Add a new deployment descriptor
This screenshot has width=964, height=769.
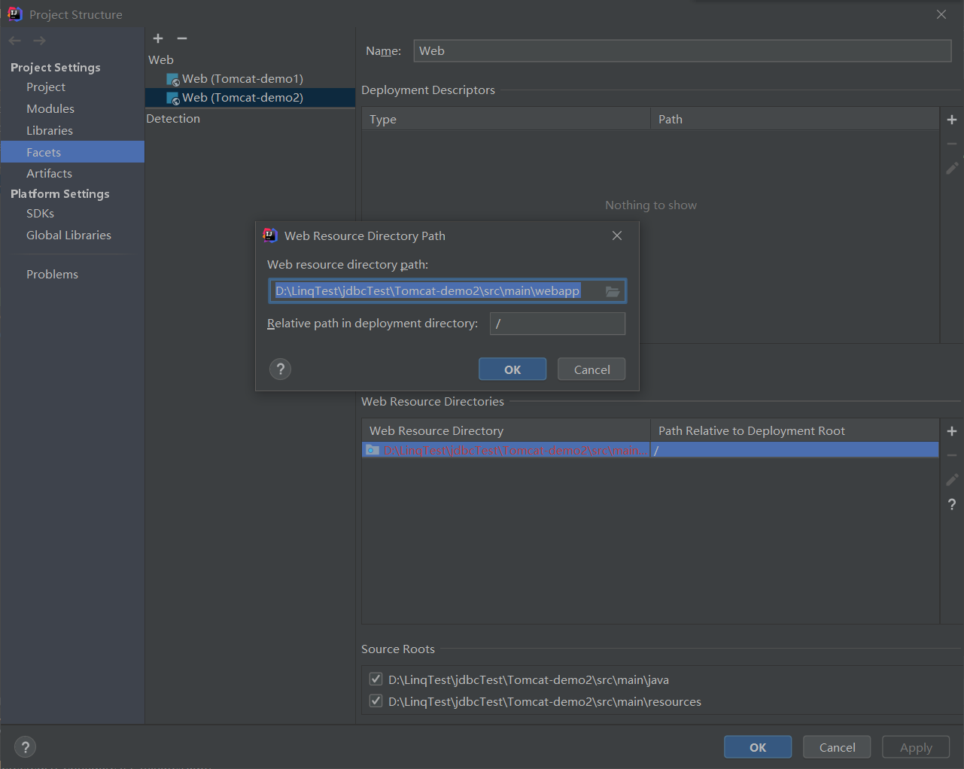point(952,120)
